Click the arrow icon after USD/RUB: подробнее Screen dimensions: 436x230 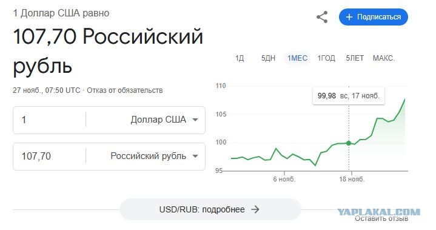click(x=255, y=209)
